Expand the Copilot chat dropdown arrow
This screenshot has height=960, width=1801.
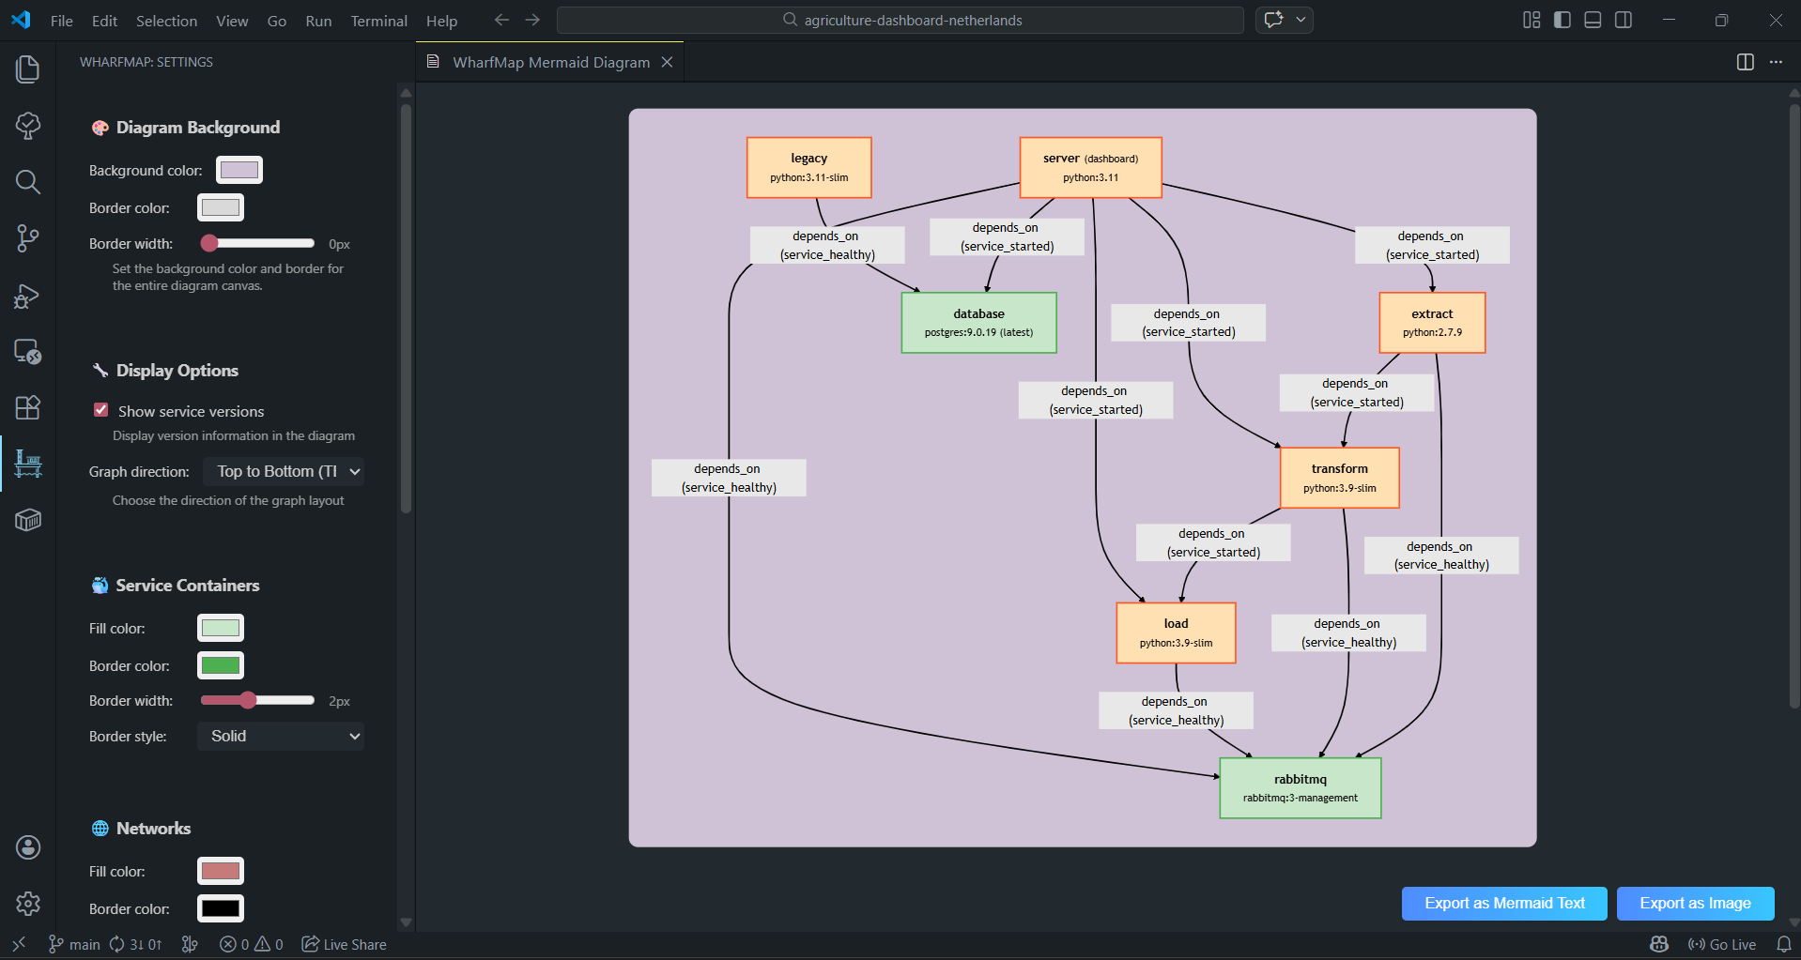click(x=1301, y=20)
